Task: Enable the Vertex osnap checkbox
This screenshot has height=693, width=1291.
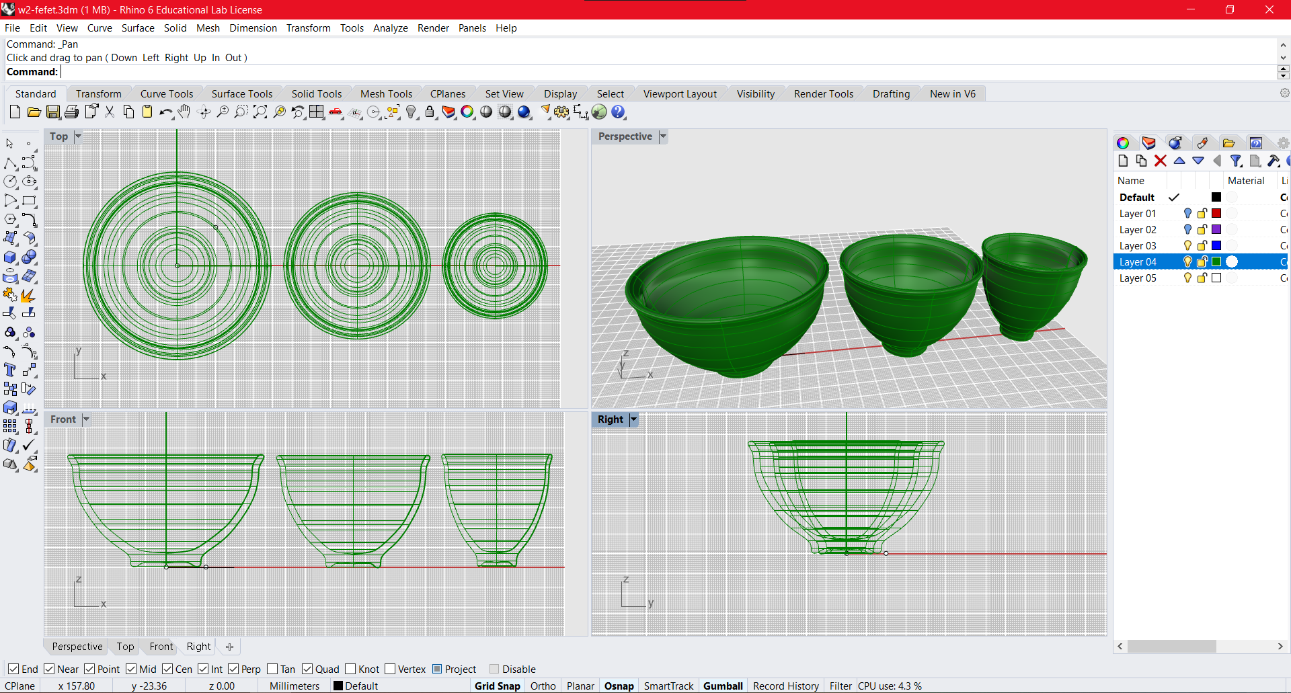Action: [390, 669]
